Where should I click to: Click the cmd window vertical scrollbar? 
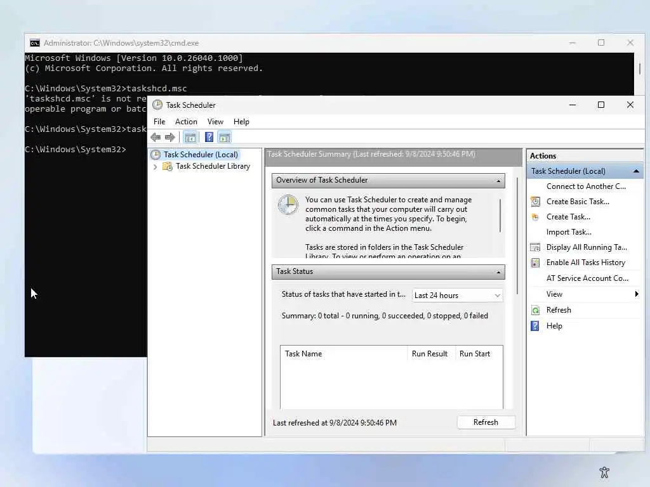(640, 68)
